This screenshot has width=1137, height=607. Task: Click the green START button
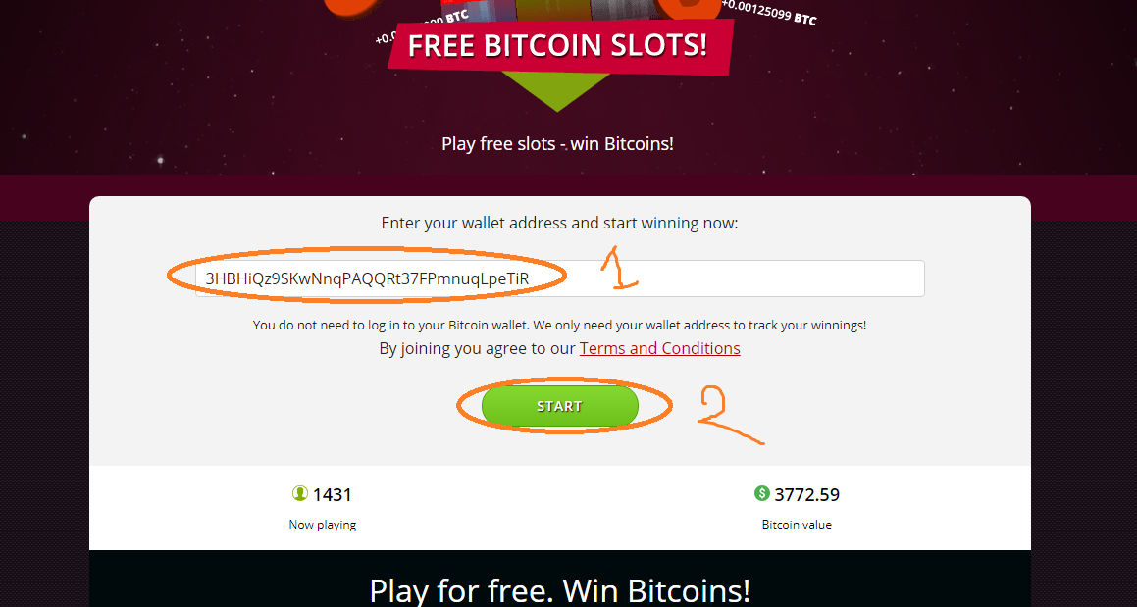[x=560, y=406]
